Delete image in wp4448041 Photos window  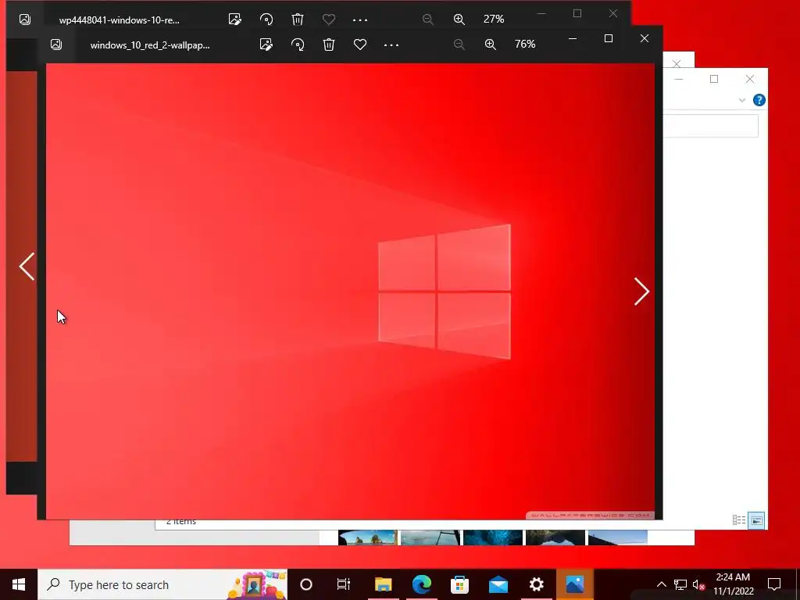(298, 20)
